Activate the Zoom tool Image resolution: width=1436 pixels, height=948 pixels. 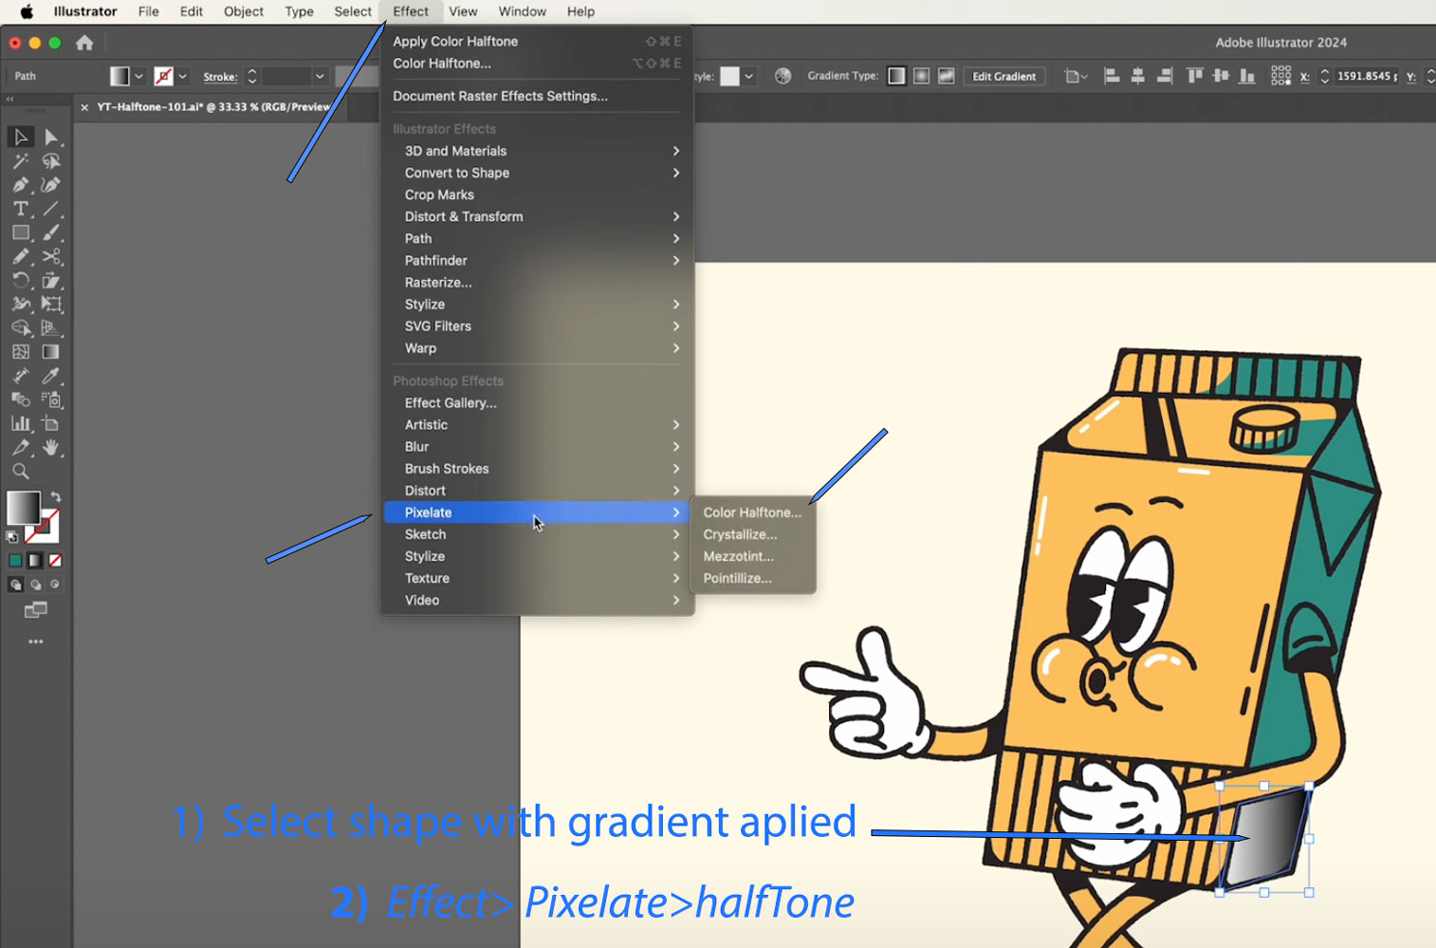(x=20, y=472)
